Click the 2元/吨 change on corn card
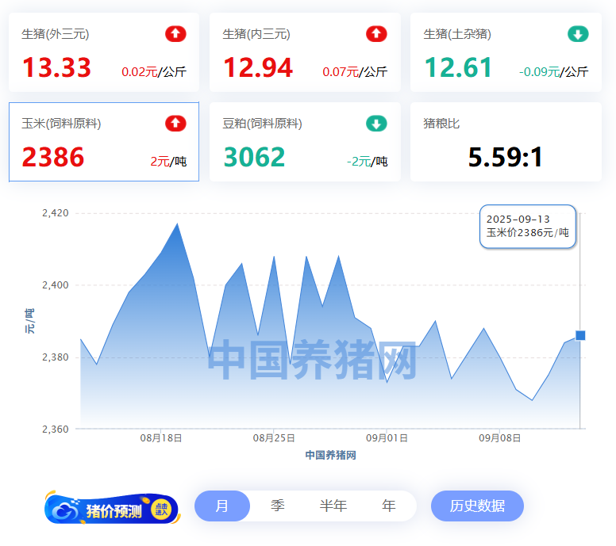Screen dimensions: 616x546 coord(168,161)
